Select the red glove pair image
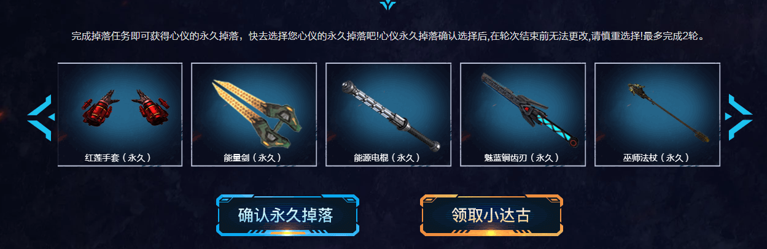The width and height of the screenshot is (767, 249). tap(120, 107)
